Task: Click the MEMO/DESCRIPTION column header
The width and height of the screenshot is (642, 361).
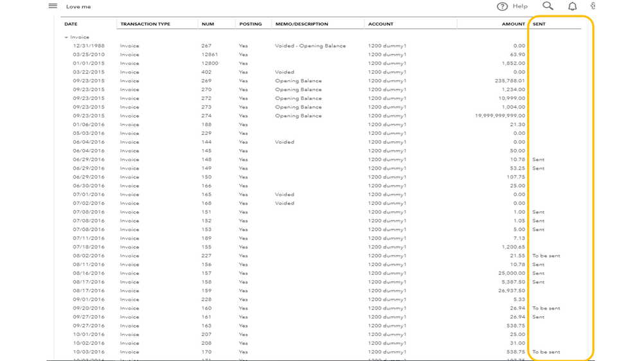Action: click(x=302, y=24)
